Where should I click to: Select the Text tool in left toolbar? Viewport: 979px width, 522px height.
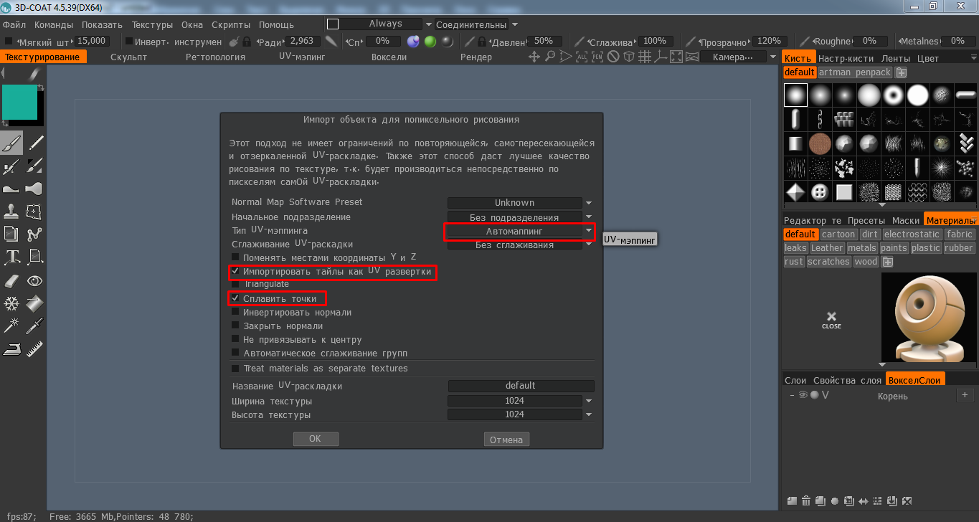pyautogui.click(x=11, y=257)
